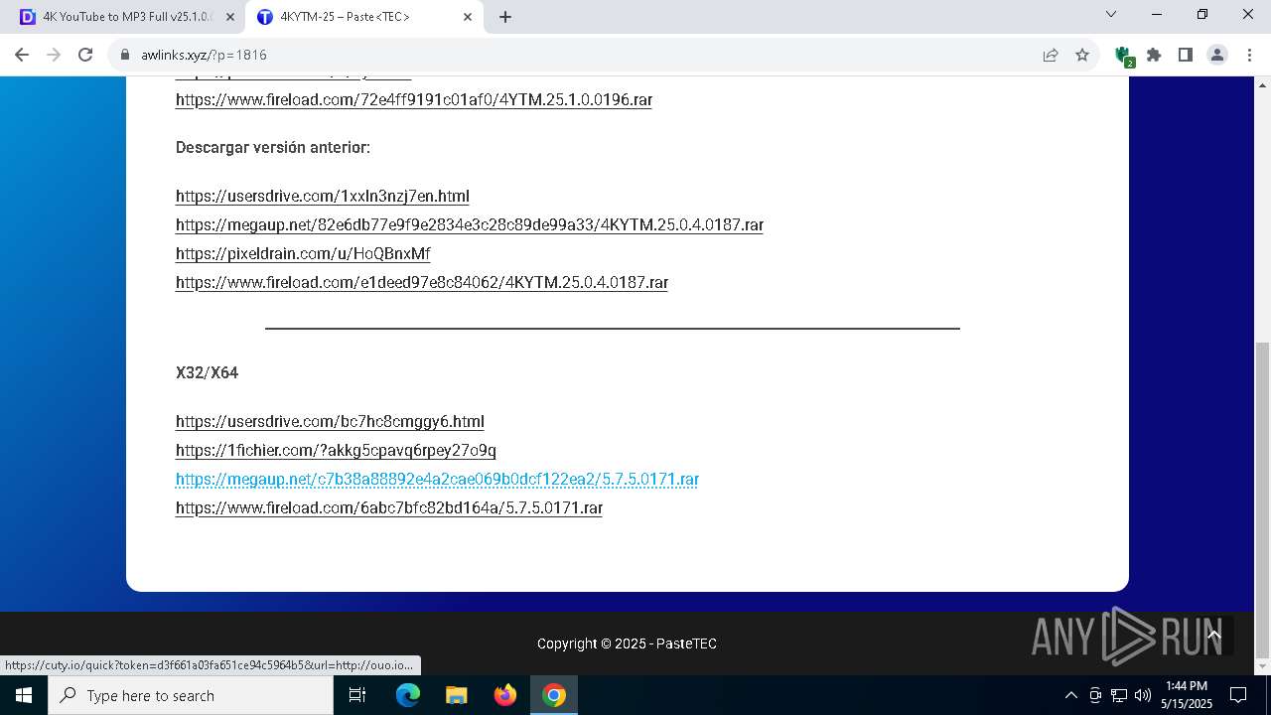Open fireload 4KYTM.25.0.4.0187.rar link
The width and height of the screenshot is (1271, 715).
(422, 282)
